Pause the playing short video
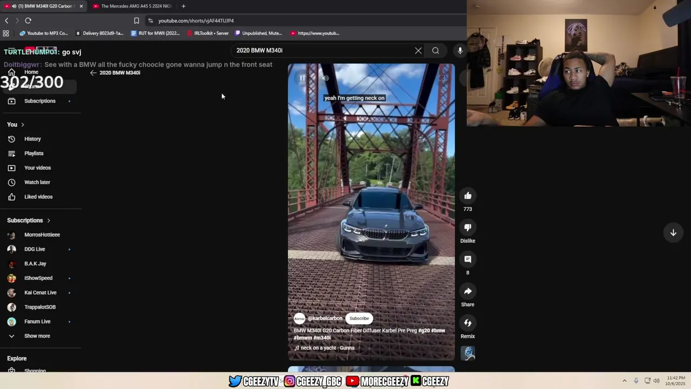This screenshot has height=389, width=691. tap(302, 78)
